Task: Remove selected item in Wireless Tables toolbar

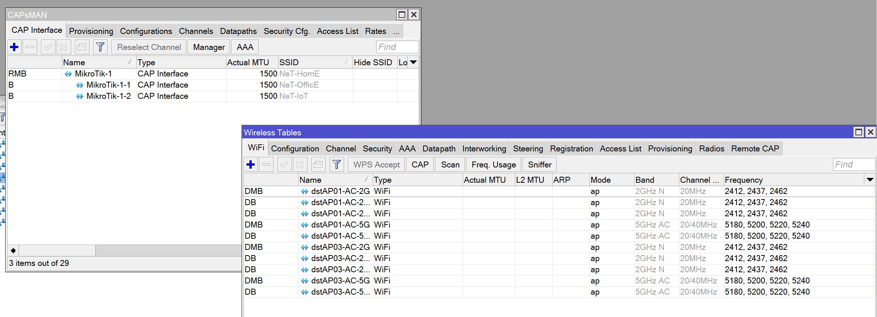Action: 267,164
